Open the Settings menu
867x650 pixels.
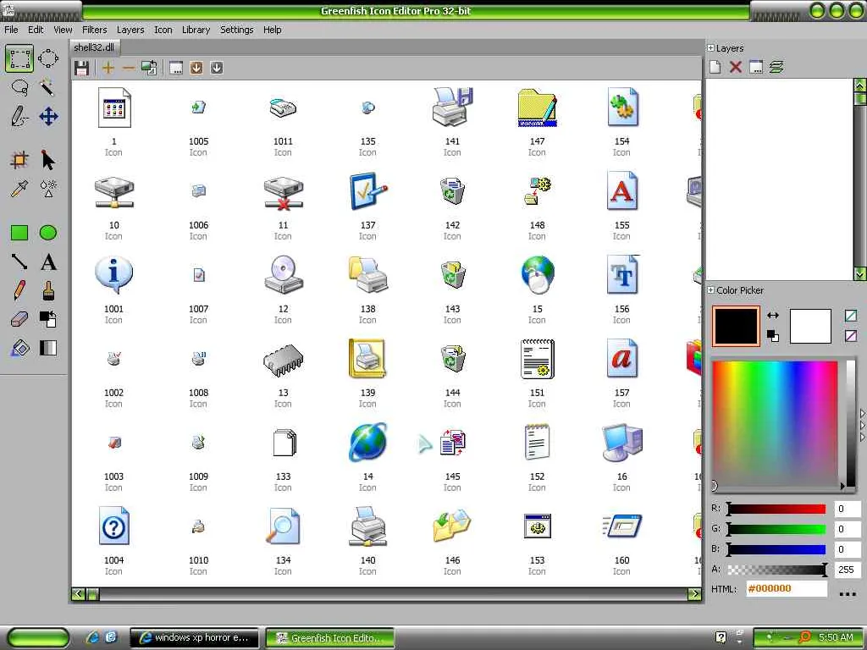coord(237,30)
